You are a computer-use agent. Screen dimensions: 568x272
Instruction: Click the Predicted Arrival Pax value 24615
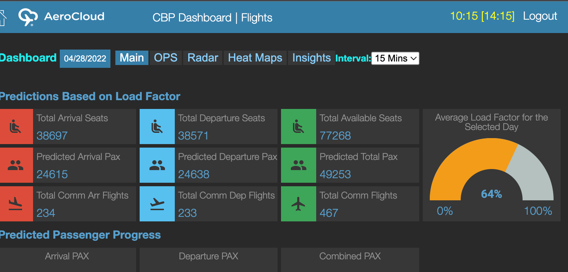52,174
